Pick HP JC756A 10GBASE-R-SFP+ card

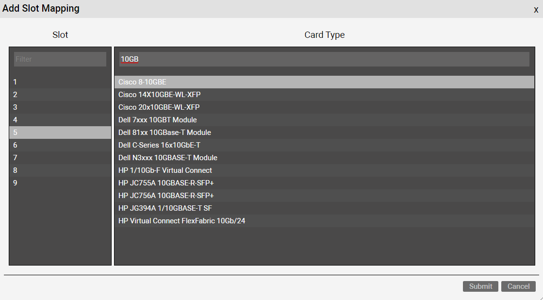click(x=324, y=196)
